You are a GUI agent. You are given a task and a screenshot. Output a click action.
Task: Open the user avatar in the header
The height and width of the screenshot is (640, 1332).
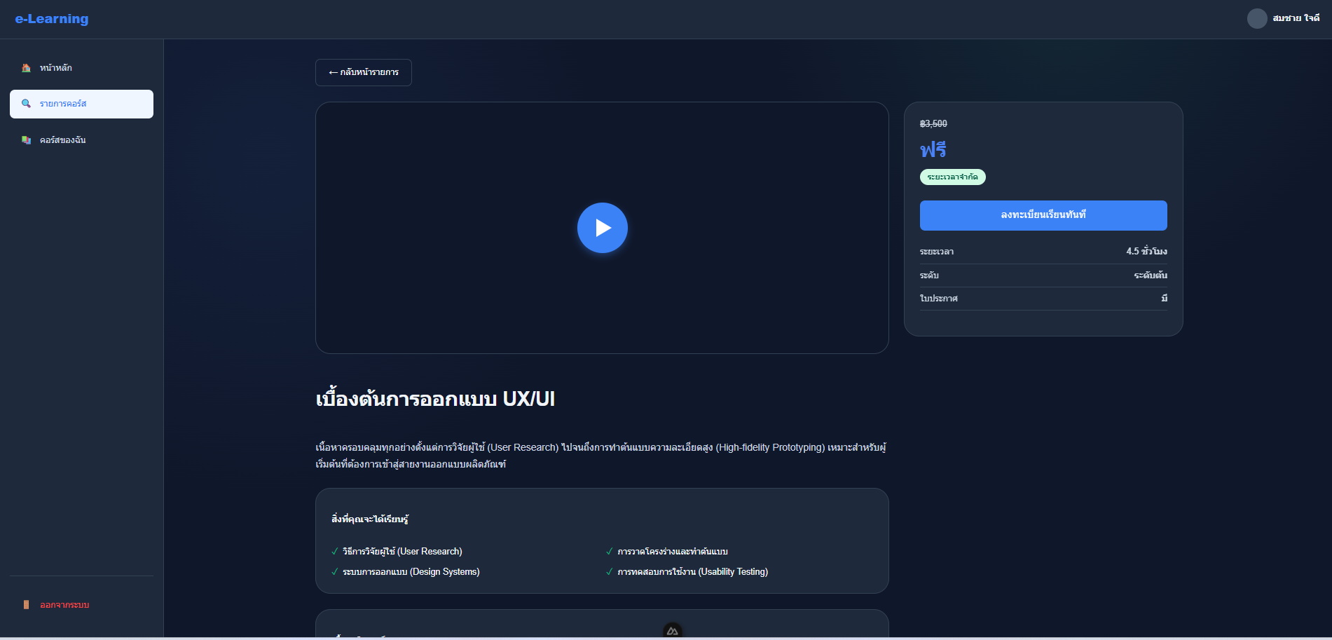click(x=1257, y=18)
